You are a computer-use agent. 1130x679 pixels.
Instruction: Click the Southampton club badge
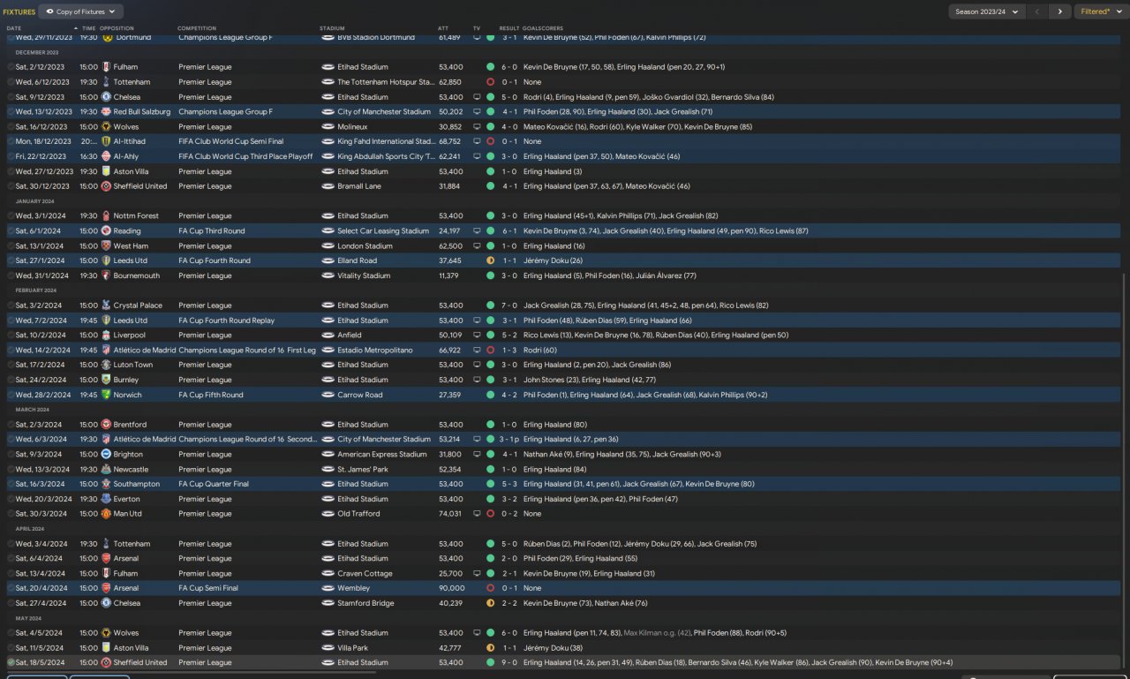[x=107, y=484]
